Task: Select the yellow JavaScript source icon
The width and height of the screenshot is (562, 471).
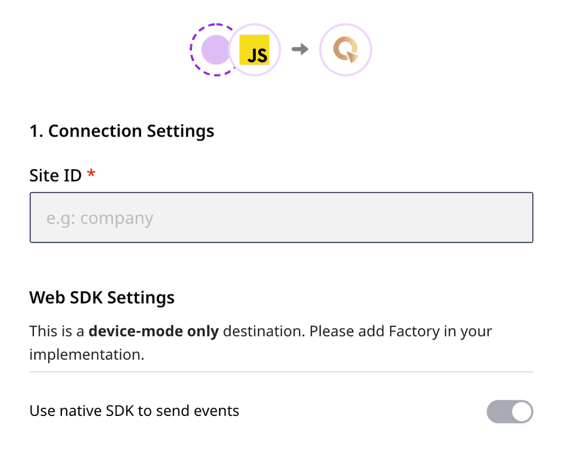Action: (255, 50)
